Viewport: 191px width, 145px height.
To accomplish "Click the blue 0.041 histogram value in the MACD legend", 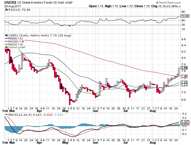I will 59,115.
